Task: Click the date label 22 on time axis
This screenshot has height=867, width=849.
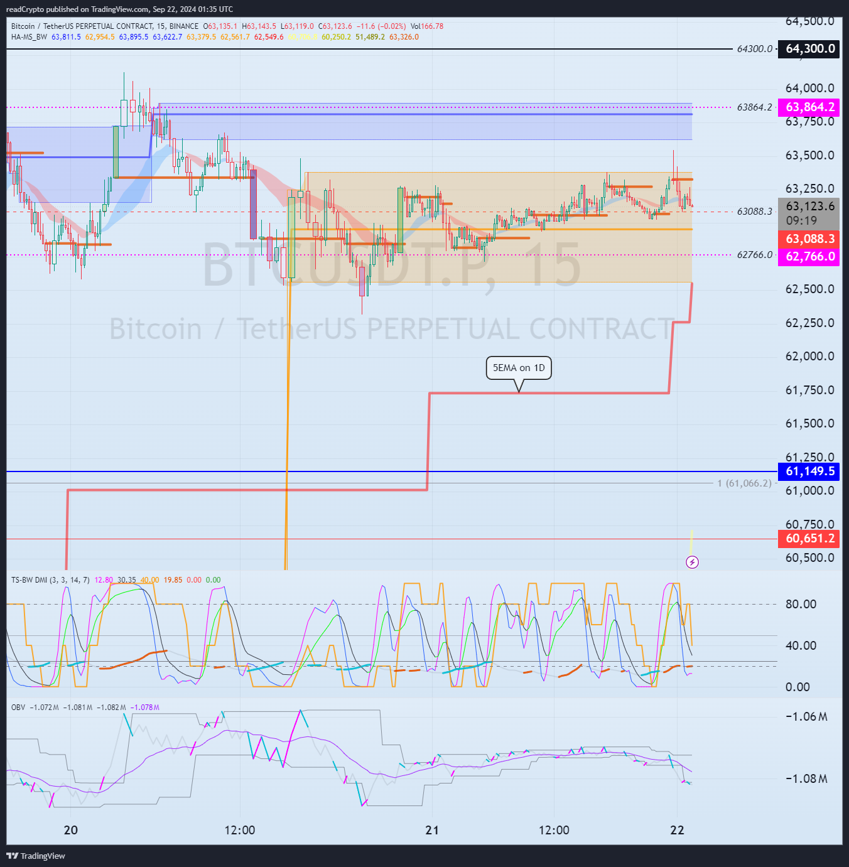Action: coord(677,830)
